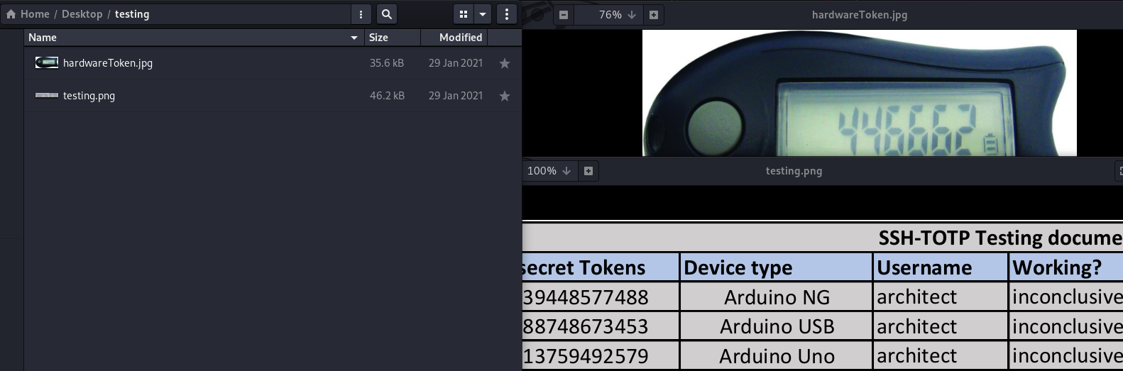Open the path bar options menu
This screenshot has height=371, width=1123.
point(361,14)
